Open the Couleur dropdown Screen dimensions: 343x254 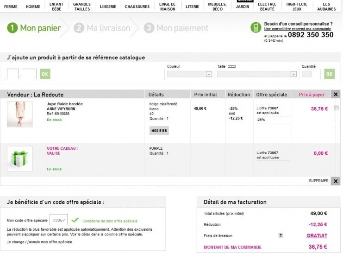(x=189, y=74)
